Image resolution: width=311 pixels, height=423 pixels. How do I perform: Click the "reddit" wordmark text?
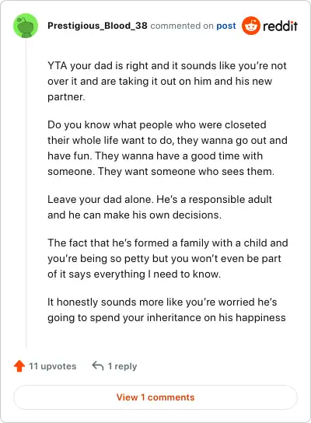[x=280, y=26]
